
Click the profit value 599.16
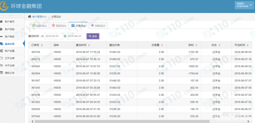(x=194, y=102)
